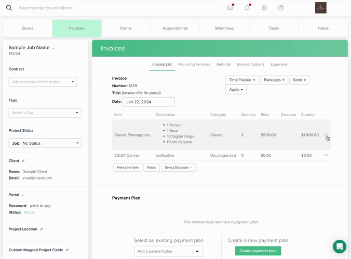Click the asdfasdfas description text

165,155
